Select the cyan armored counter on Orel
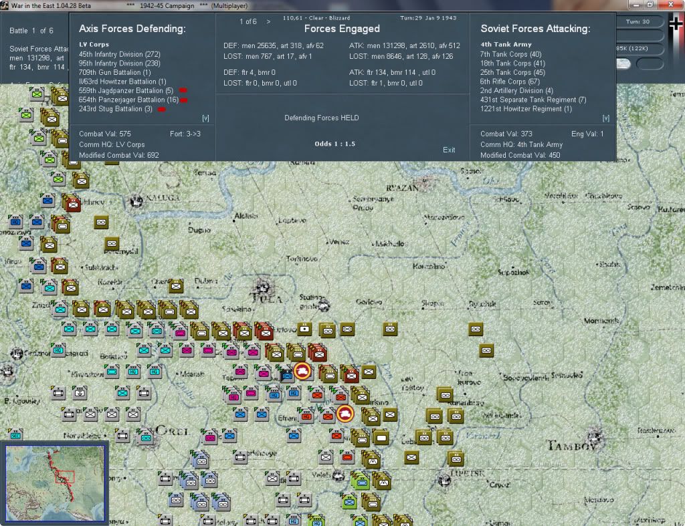The width and height of the screenshot is (685, 526). [145, 437]
